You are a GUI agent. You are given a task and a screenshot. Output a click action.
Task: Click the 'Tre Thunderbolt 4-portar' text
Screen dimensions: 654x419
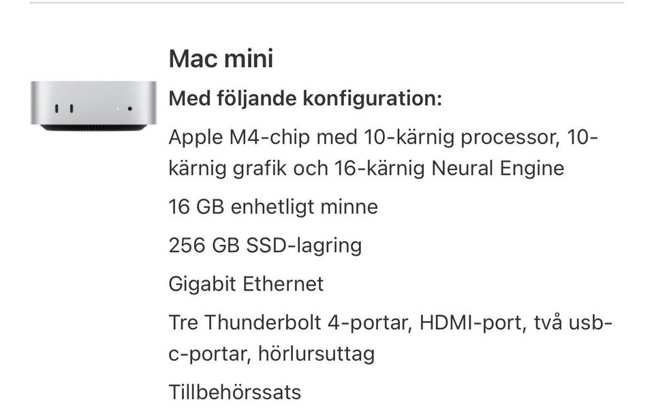point(290,323)
